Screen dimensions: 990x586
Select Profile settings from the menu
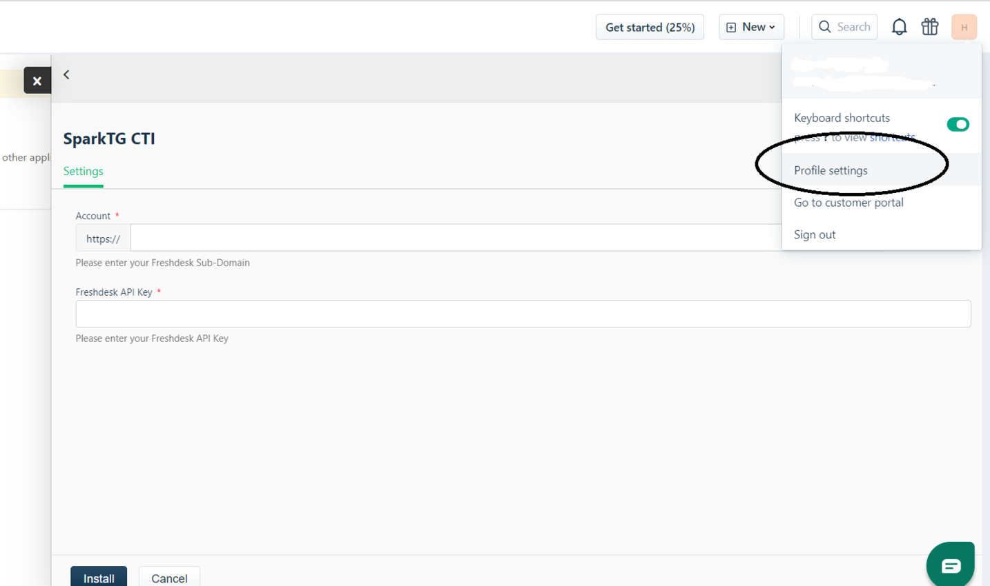point(831,170)
